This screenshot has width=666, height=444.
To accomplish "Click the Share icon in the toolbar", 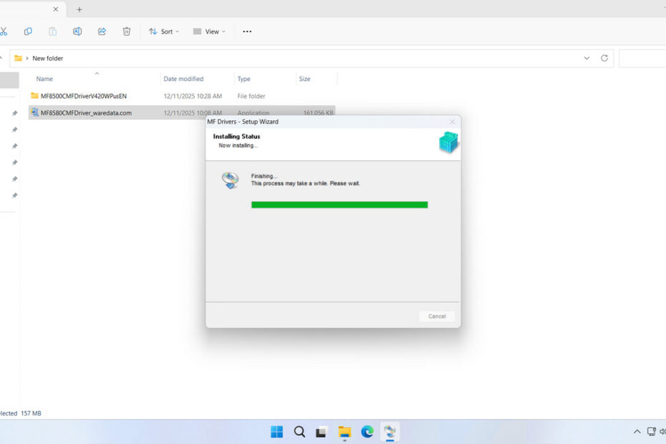I will click(102, 32).
